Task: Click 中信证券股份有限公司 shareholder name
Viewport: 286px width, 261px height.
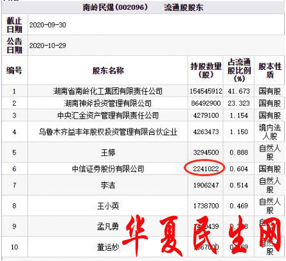Action: pyautogui.click(x=108, y=169)
